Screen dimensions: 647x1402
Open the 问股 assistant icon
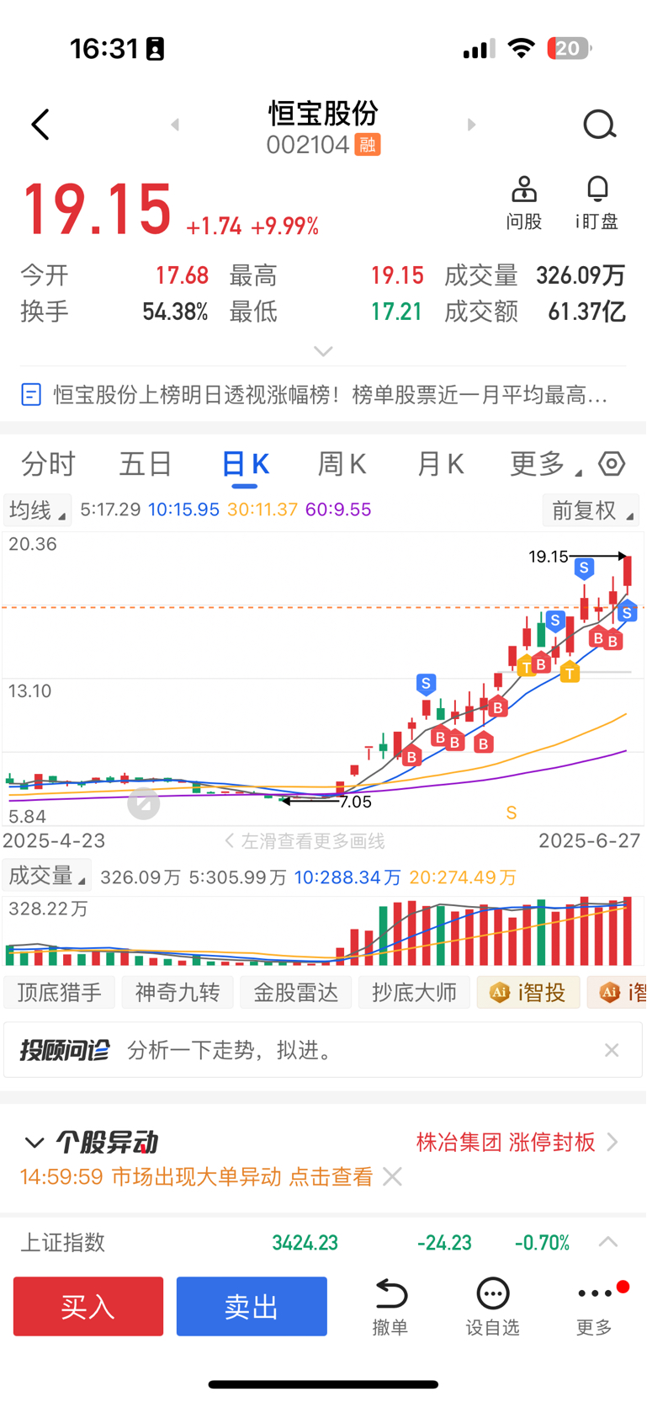click(524, 189)
